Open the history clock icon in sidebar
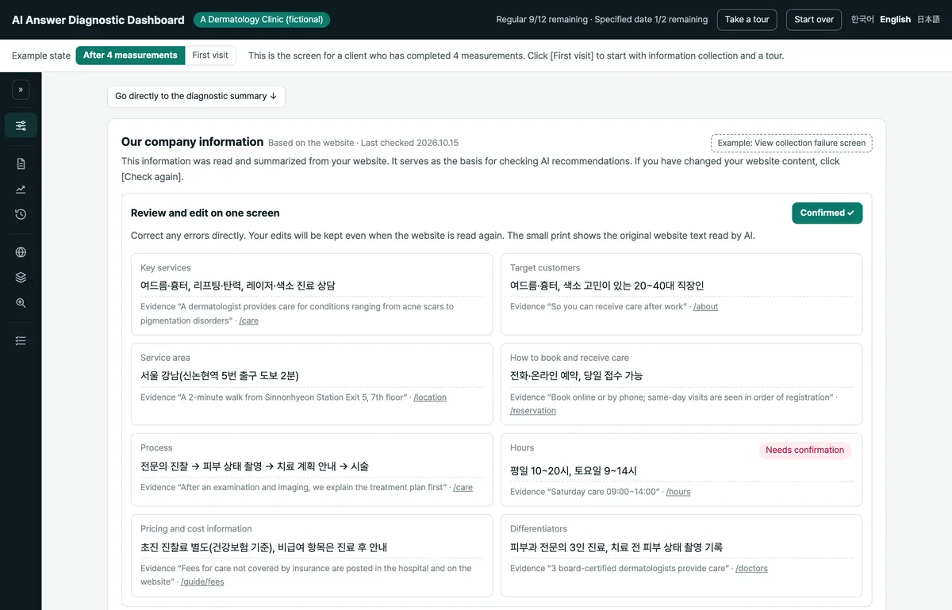Viewport: 952px width, 610px height. pos(21,214)
